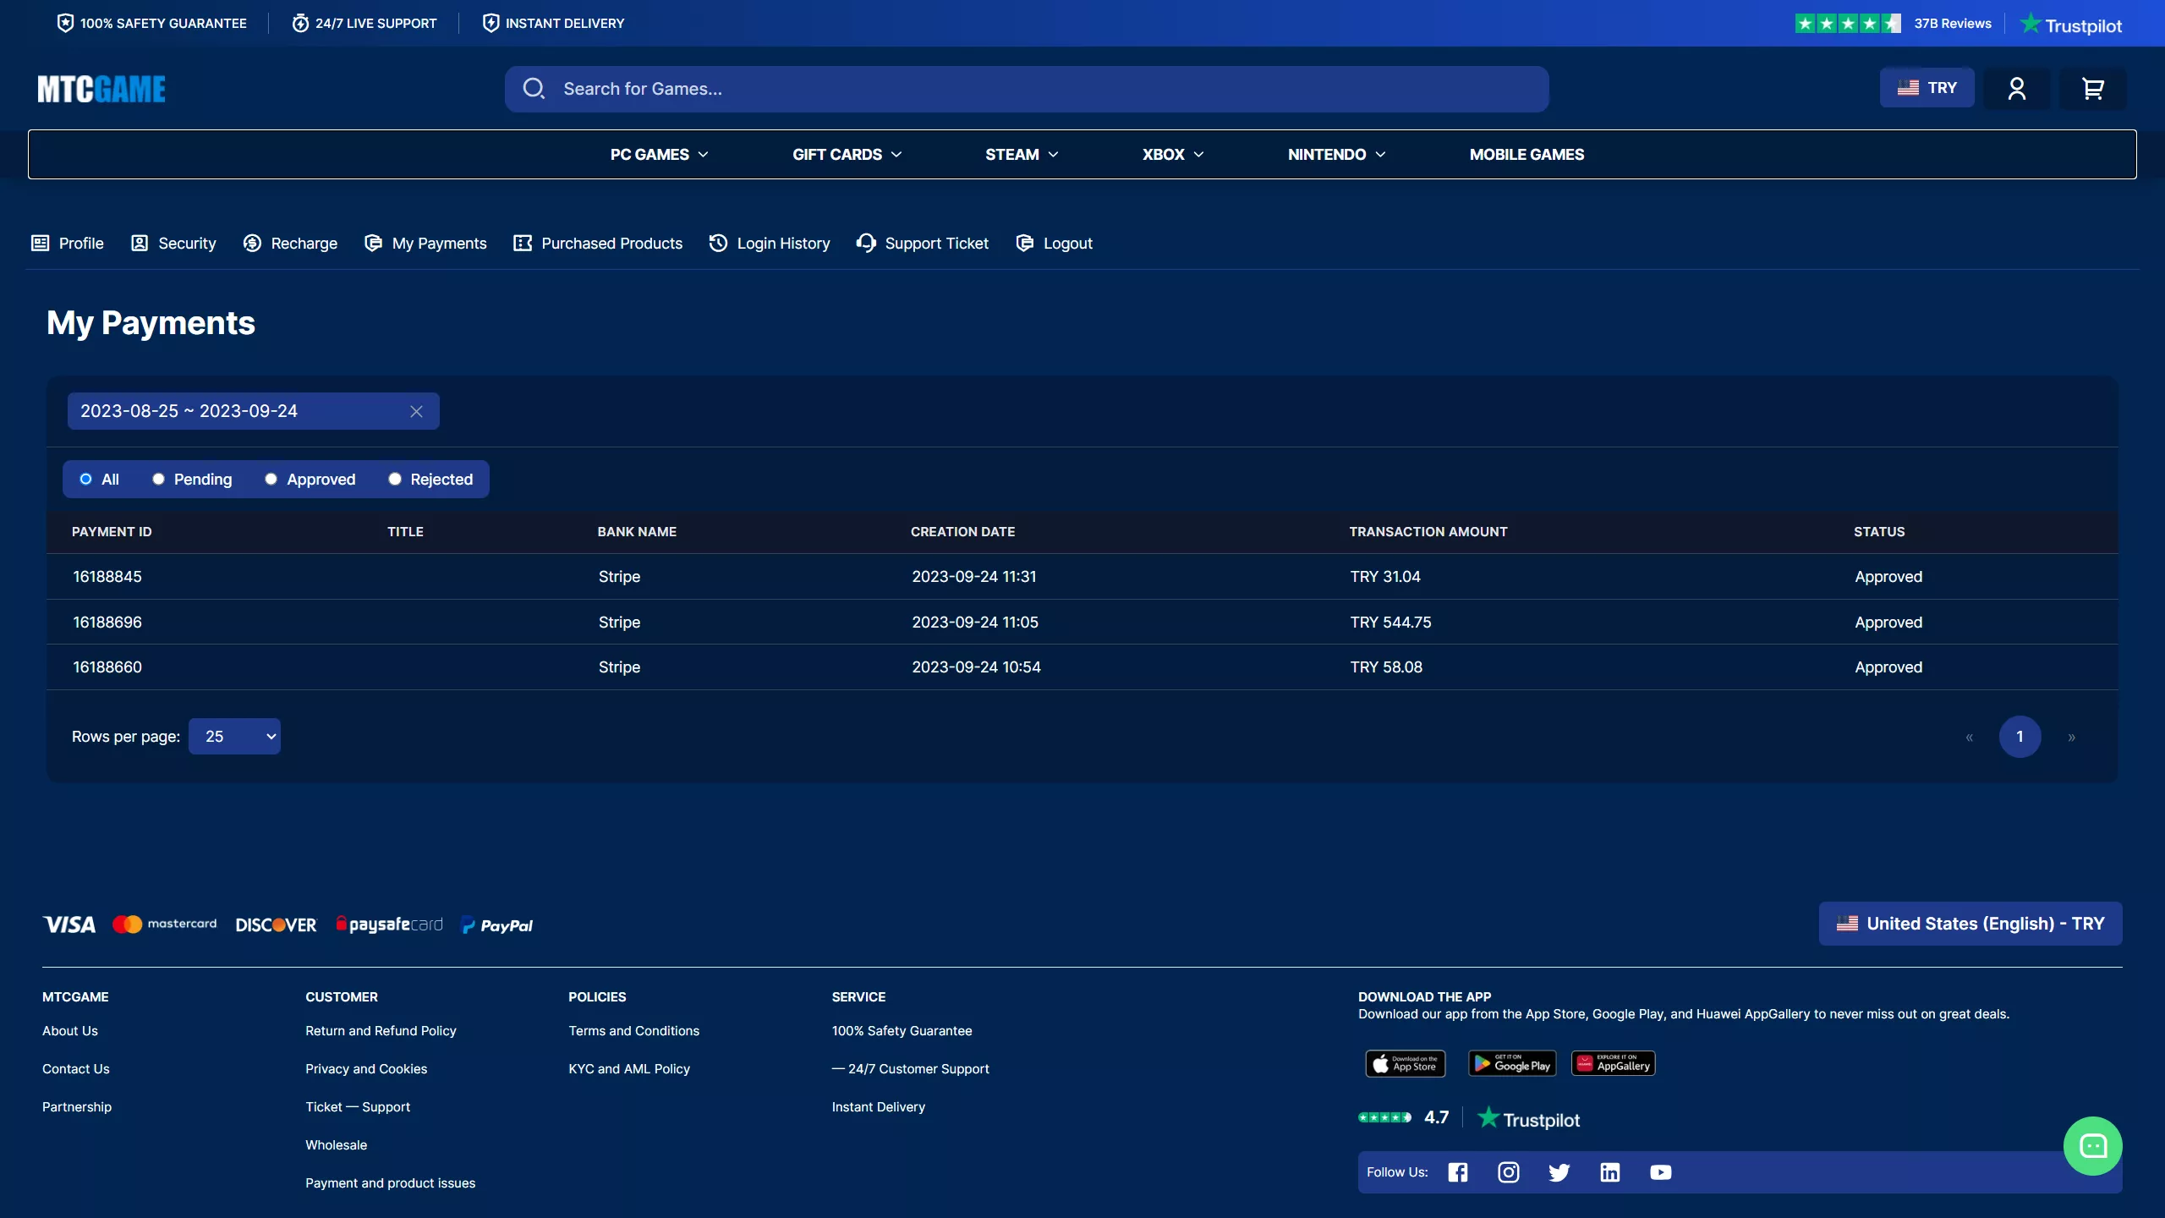Screen dimensions: 2165x1218
Task: Click the previous page « arrow
Action: click(1969, 738)
